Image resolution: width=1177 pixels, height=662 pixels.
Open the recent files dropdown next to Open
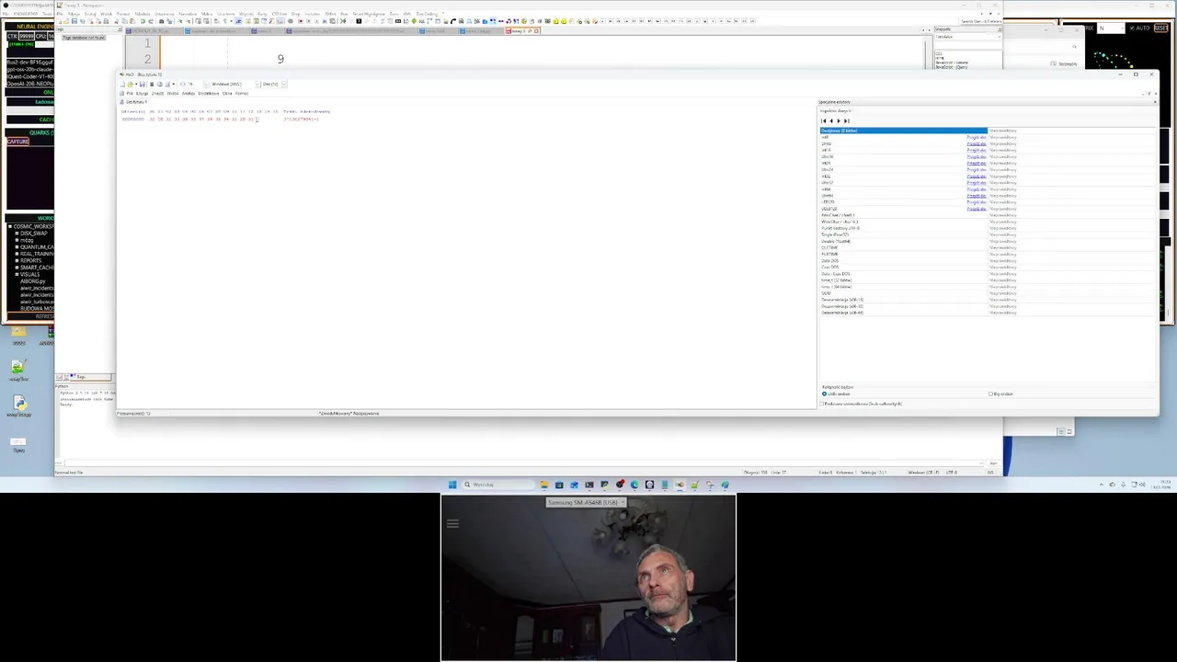136,85
